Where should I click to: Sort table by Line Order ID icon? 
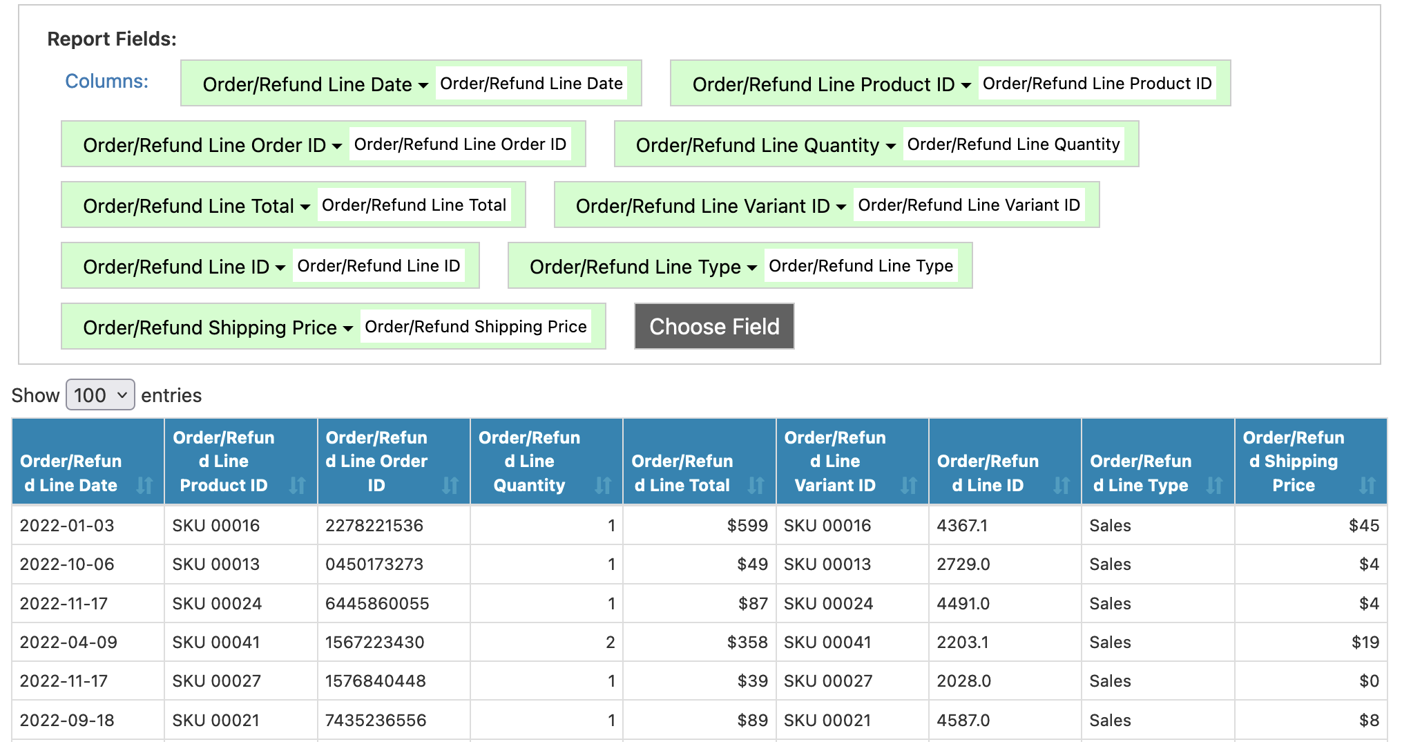coord(450,485)
